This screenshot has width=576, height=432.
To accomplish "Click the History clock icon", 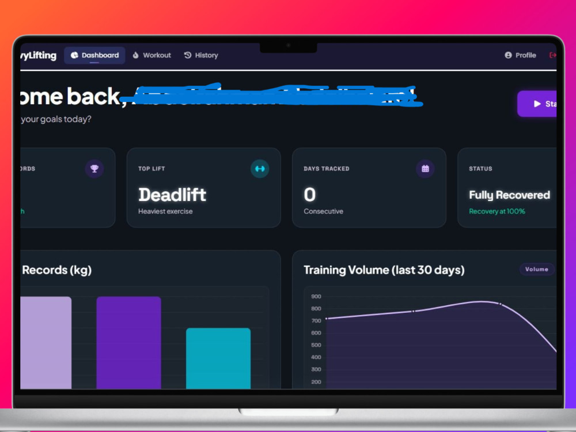I will click(x=188, y=55).
